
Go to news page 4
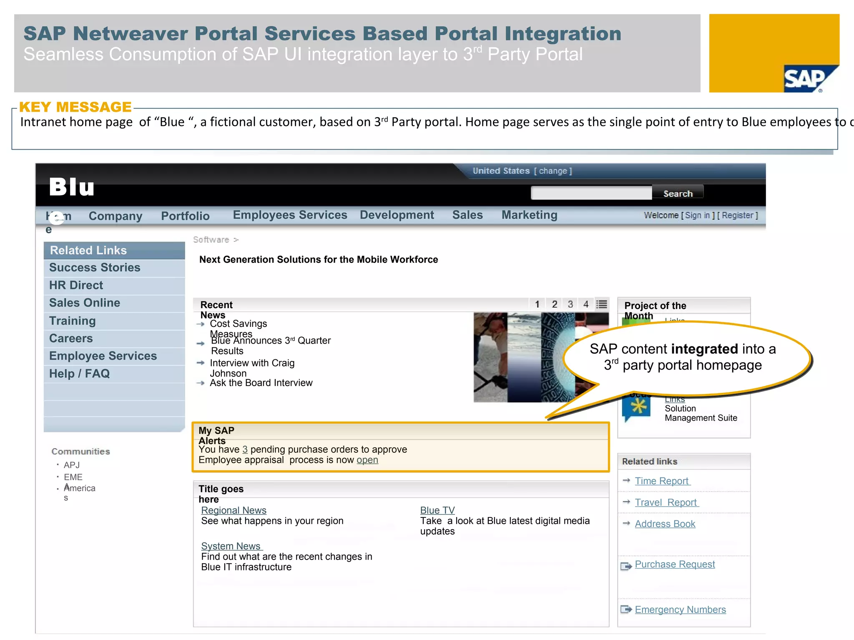click(x=586, y=304)
